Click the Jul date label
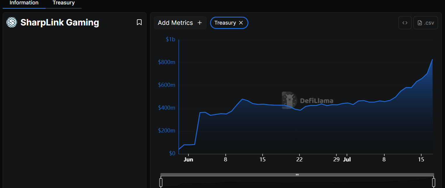Viewport: 445px width, 188px height. click(x=347, y=160)
